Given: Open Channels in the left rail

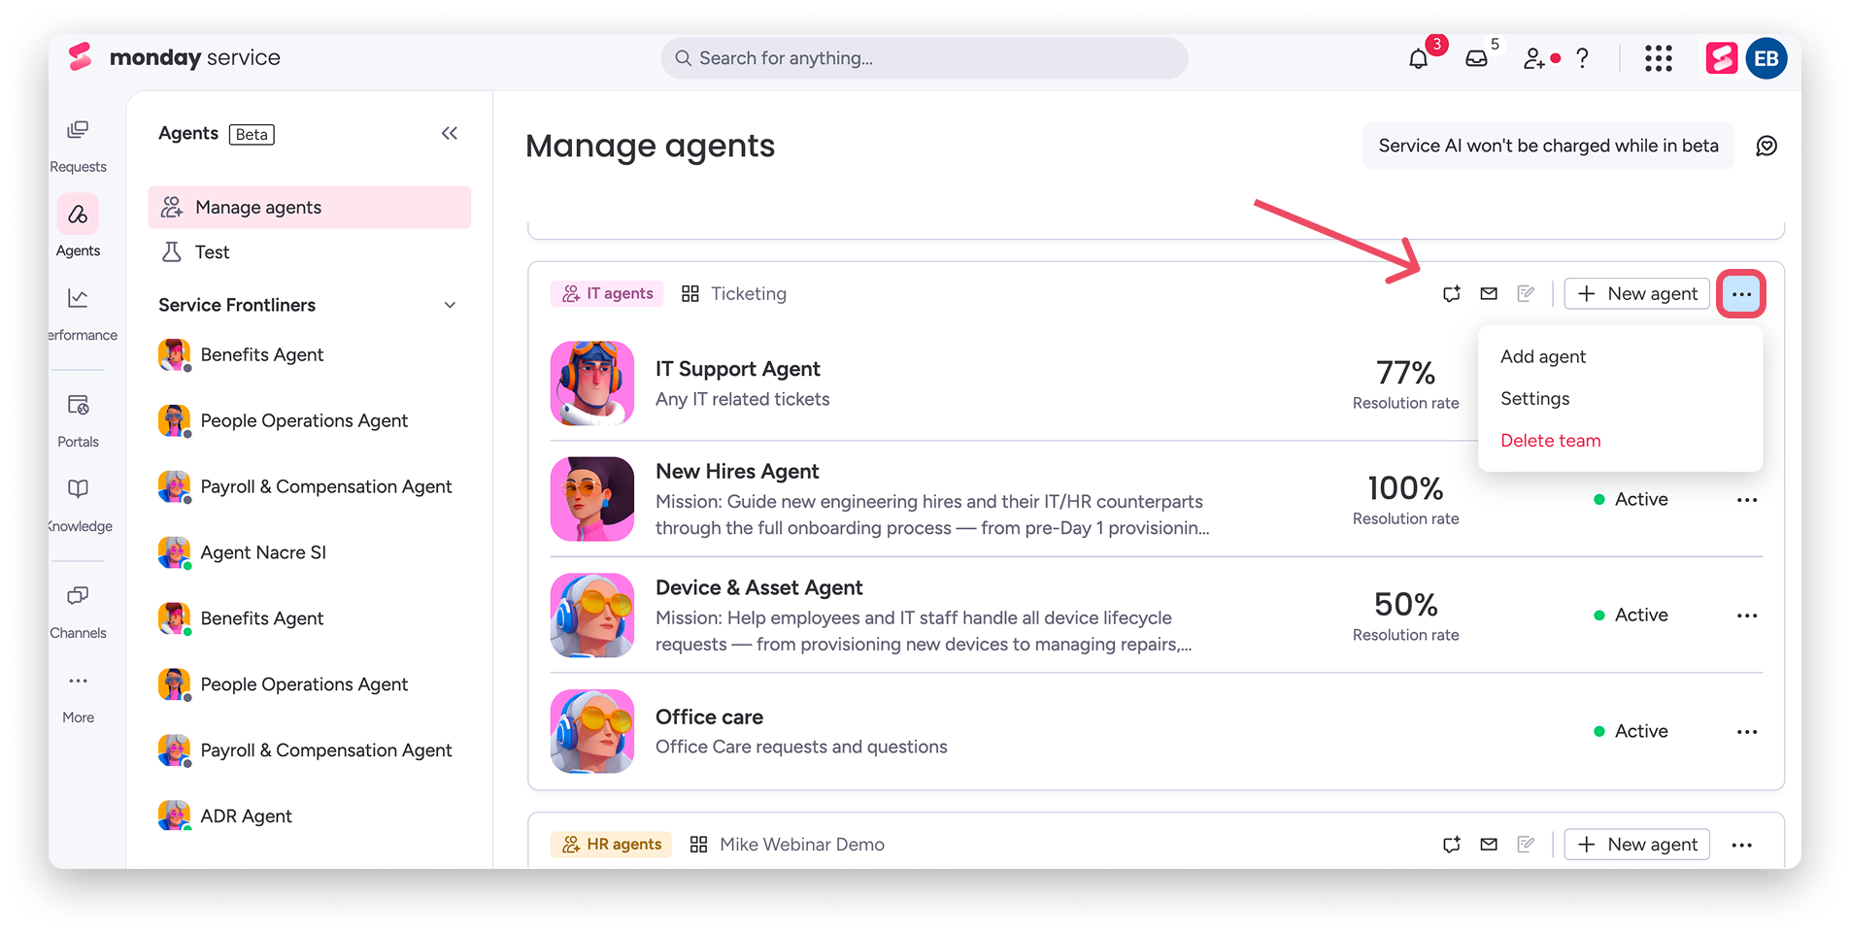Looking at the screenshot, I should (78, 612).
